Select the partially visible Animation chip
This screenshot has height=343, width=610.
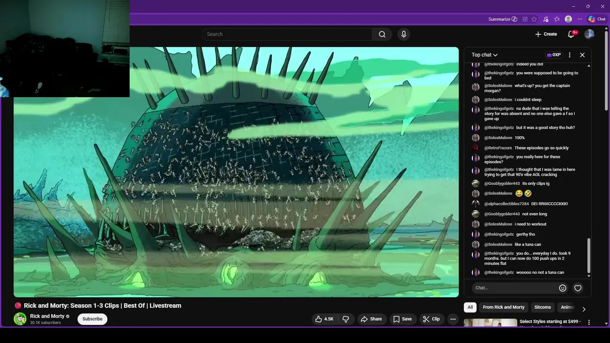[568, 307]
